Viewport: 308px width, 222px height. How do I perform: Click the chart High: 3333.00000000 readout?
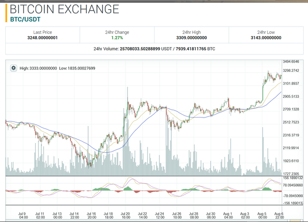click(x=38, y=68)
